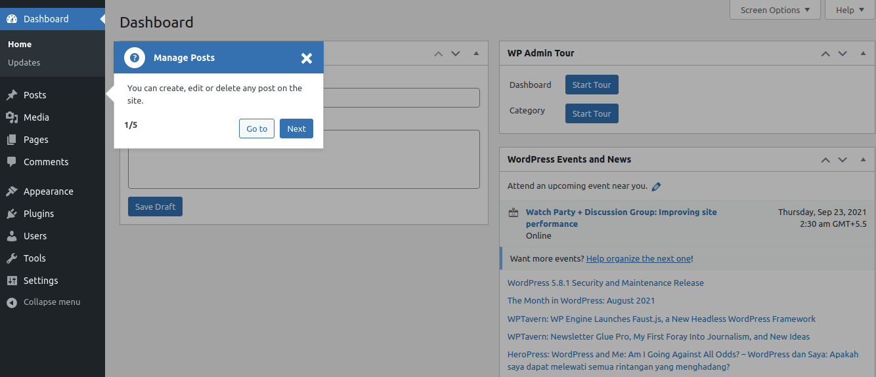Click Attend an upcoming event near you text
This screenshot has width=876, height=377.
click(x=577, y=186)
